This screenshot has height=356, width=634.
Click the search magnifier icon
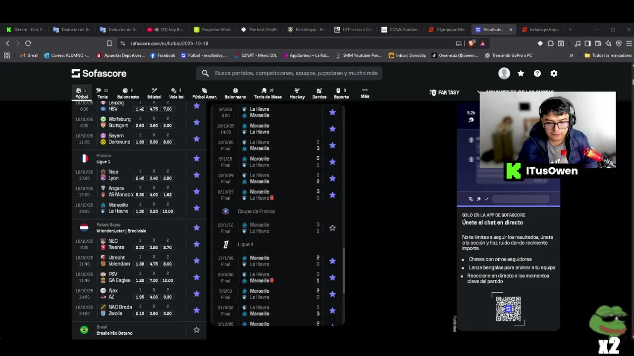tap(205, 73)
